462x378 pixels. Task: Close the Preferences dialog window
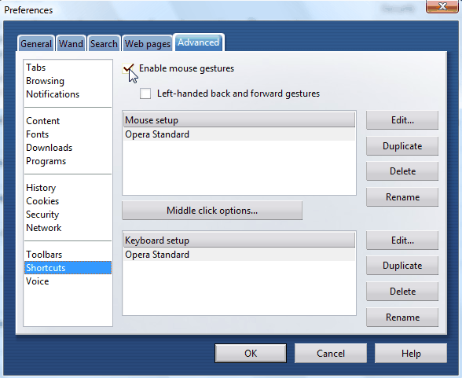pyautogui.click(x=442, y=6)
